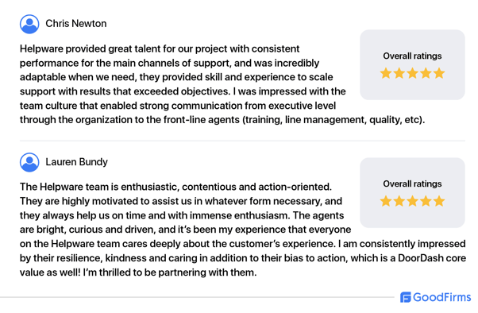
Task: Click Chris Newton's review paragraph about Helpware talent
Action: click(222, 84)
